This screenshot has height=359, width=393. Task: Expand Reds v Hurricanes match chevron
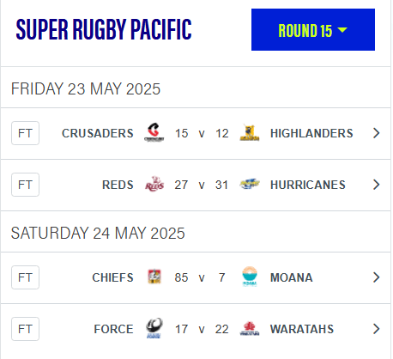tap(377, 185)
